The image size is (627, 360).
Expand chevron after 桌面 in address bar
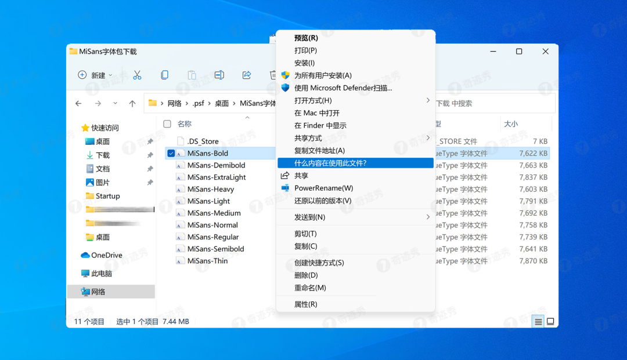click(x=235, y=103)
